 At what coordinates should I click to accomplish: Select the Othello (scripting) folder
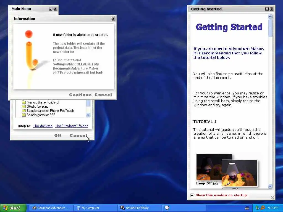click(38, 107)
